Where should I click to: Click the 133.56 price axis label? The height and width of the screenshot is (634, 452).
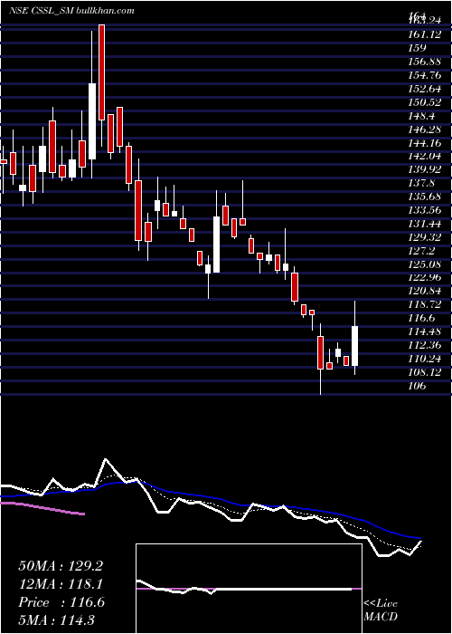click(425, 210)
